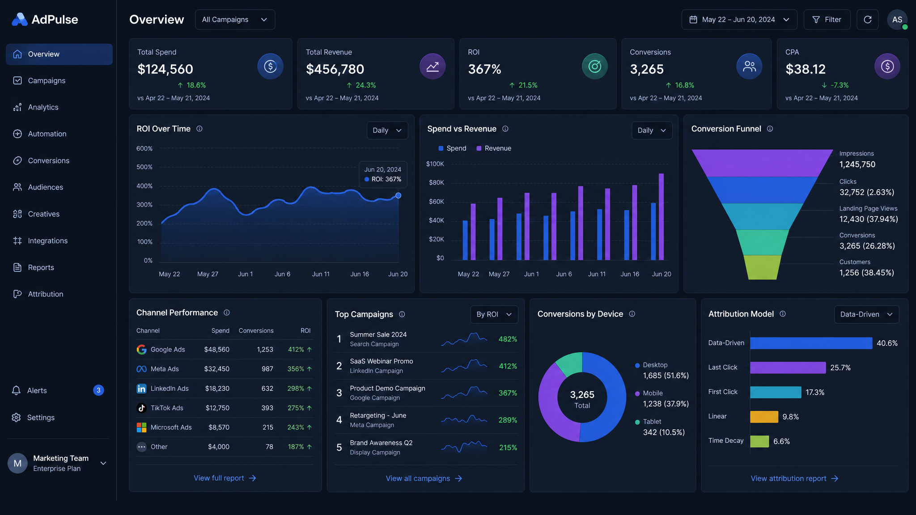Click info icon next to Spend vs Revenue

505,129
